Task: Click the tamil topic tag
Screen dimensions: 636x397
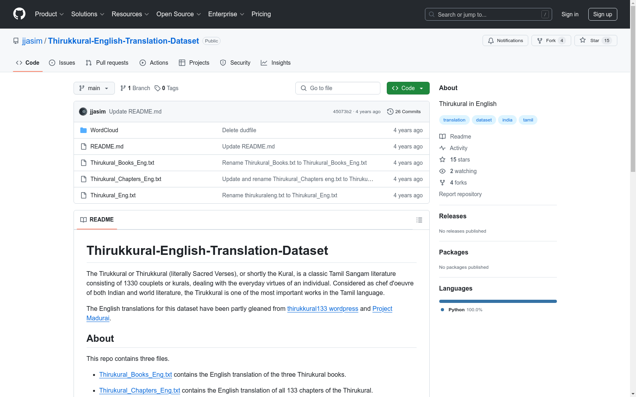Action: [x=528, y=120]
